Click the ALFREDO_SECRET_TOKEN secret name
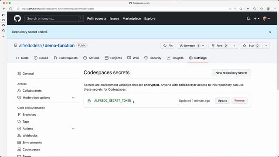This screenshot has height=157, width=279. click(x=112, y=101)
